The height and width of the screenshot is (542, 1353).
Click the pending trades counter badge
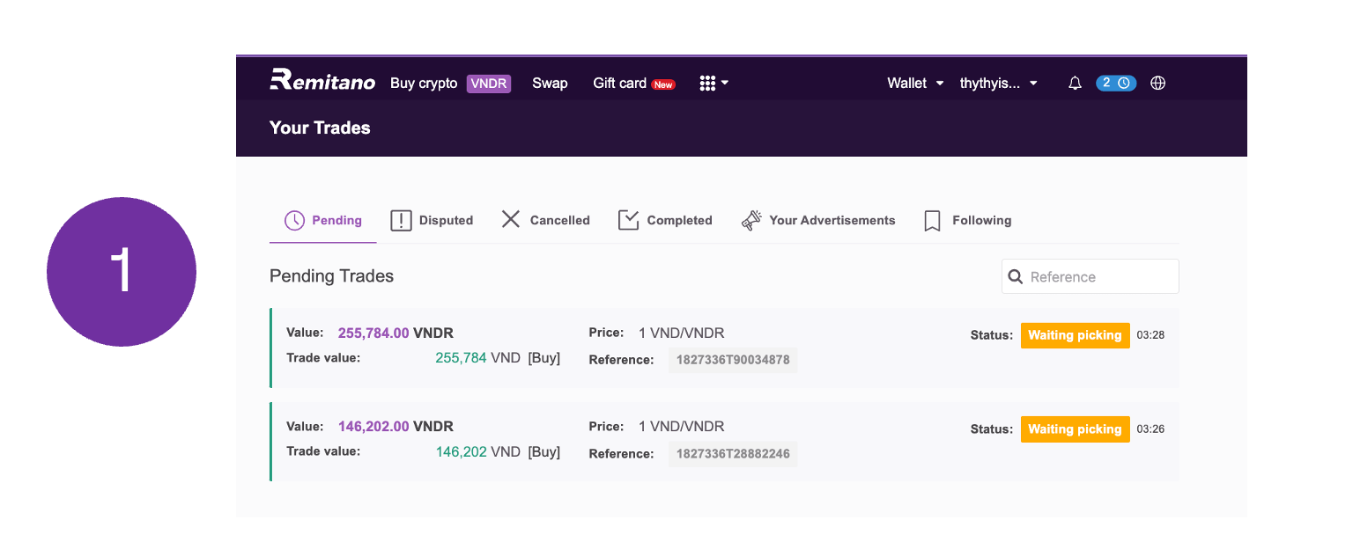[1116, 84]
